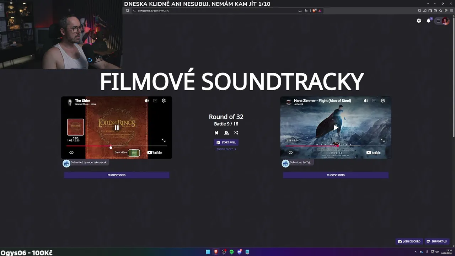Click the Lord of the Rings album thumbnail
The image size is (455, 256).
pos(75,127)
